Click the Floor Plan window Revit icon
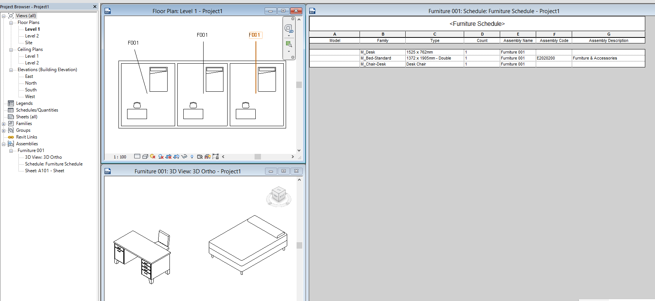 coord(108,11)
